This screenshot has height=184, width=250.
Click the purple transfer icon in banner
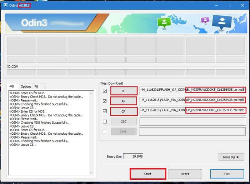tap(205, 20)
